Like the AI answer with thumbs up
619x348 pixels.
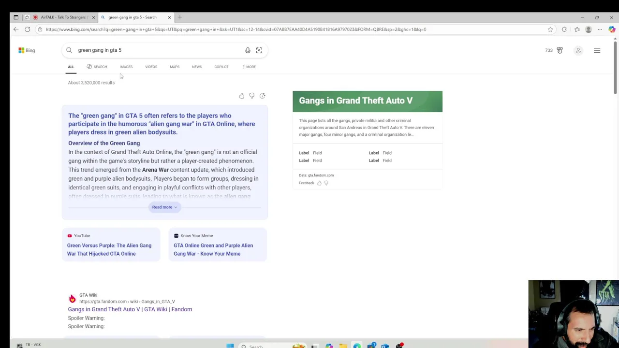(242, 96)
